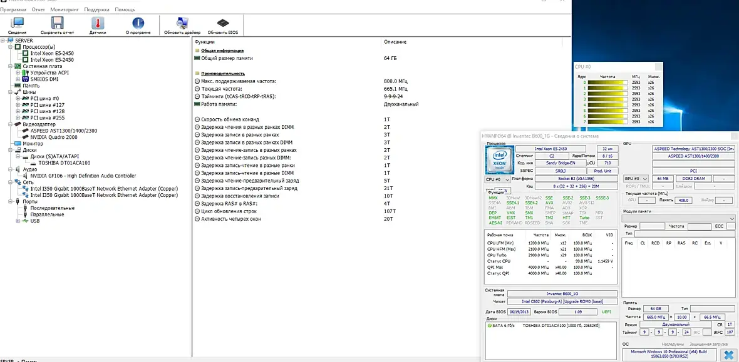Select the Монитор display icon in tree
The height and width of the screenshot is (362, 739).
point(18,144)
